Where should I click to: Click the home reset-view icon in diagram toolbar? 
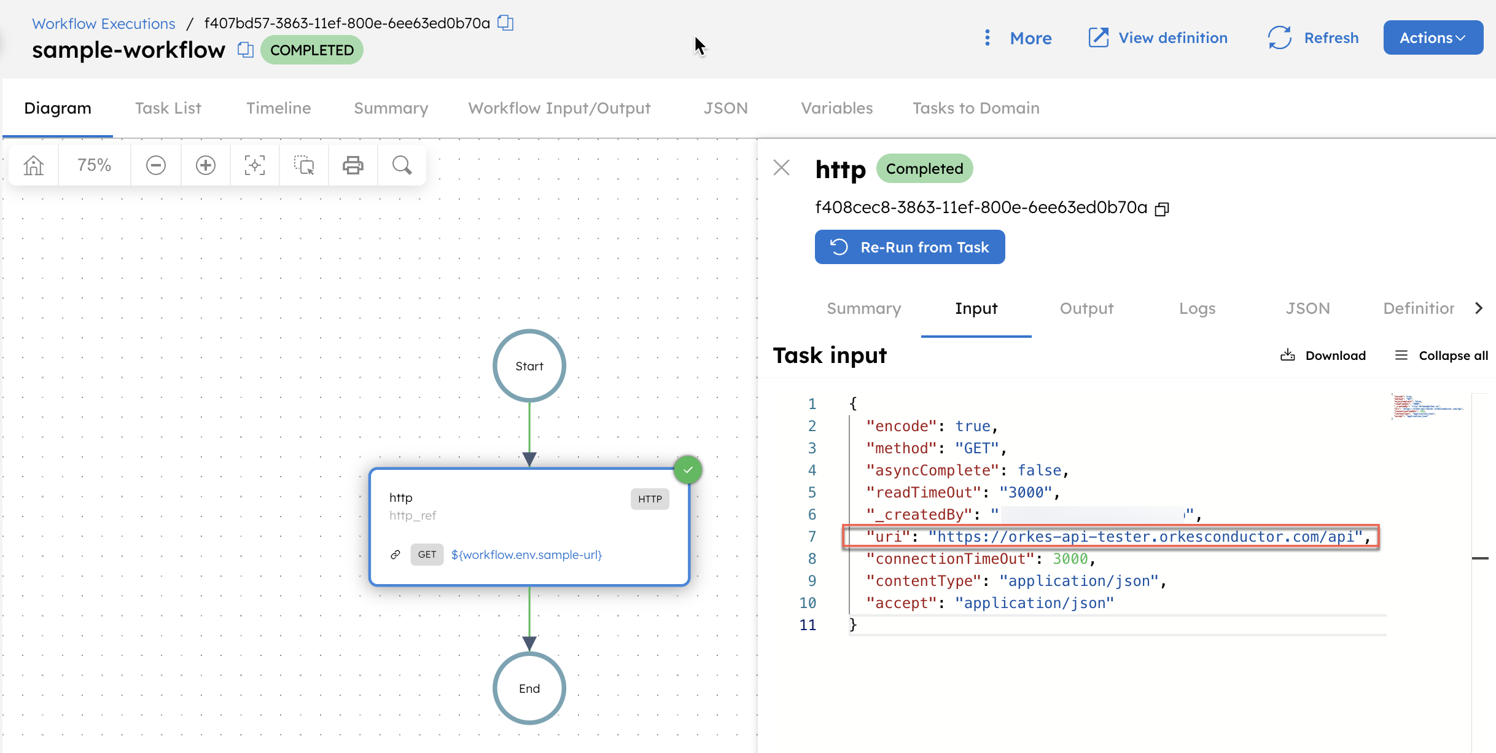[x=34, y=165]
